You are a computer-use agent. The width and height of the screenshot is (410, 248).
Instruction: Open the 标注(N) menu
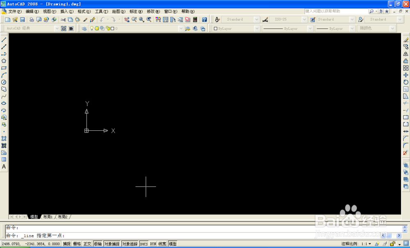click(x=136, y=11)
